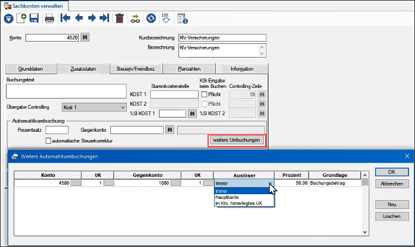Click the Gegenkonto input field
The image size is (415, 247).
(x=137, y=130)
